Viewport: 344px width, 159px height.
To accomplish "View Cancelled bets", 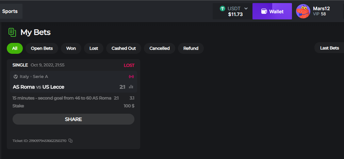I will 159,48.
